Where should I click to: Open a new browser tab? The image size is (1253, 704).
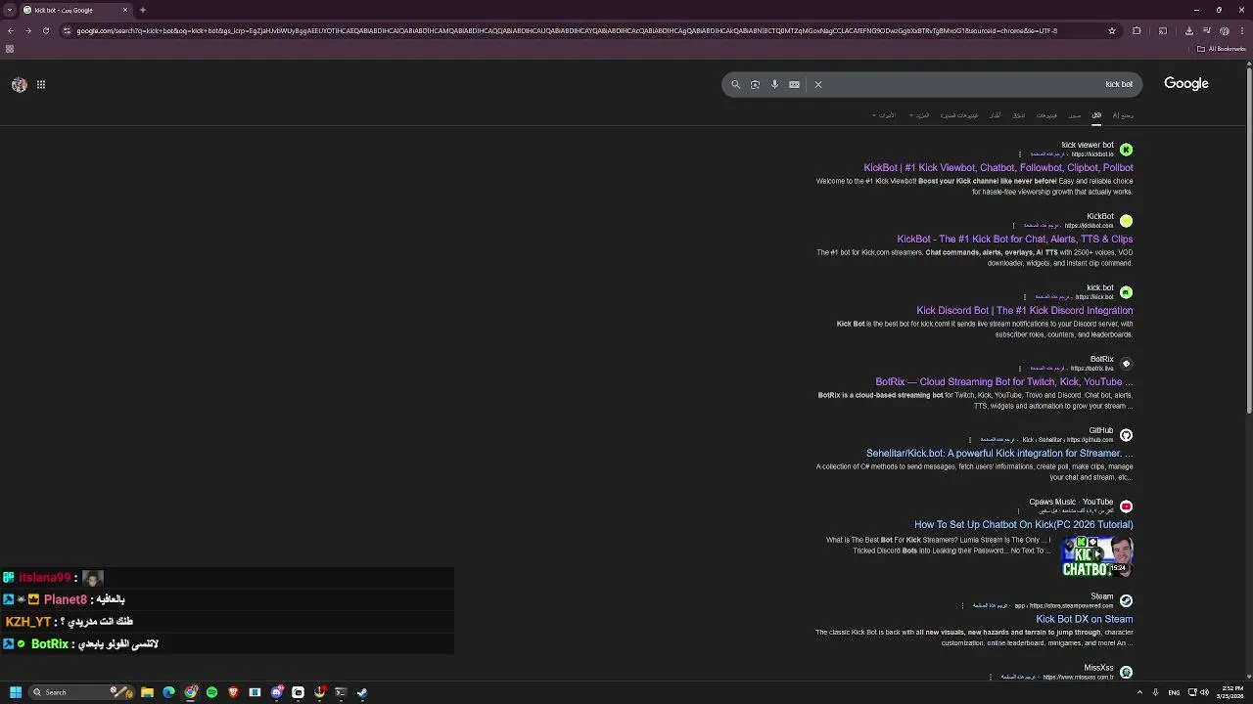(x=143, y=10)
